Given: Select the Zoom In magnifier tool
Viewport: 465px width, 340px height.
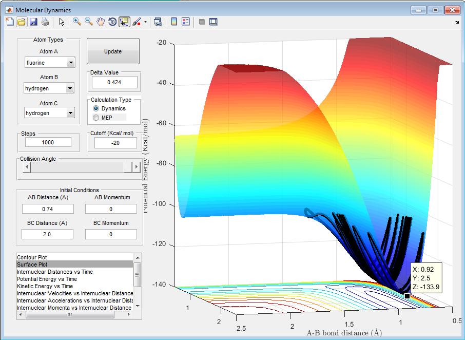Looking at the screenshot, I should pyautogui.click(x=77, y=22).
